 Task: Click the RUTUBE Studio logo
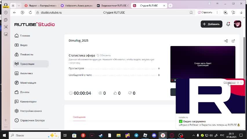click(34, 24)
